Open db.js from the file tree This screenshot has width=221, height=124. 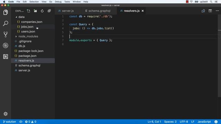pyautogui.click(x=22, y=46)
